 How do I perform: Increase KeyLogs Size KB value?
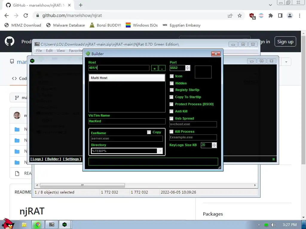pyautogui.click(x=214, y=144)
